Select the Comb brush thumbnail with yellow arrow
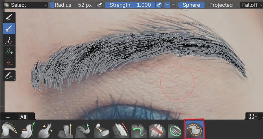The image size is (263, 139). pos(9,131)
